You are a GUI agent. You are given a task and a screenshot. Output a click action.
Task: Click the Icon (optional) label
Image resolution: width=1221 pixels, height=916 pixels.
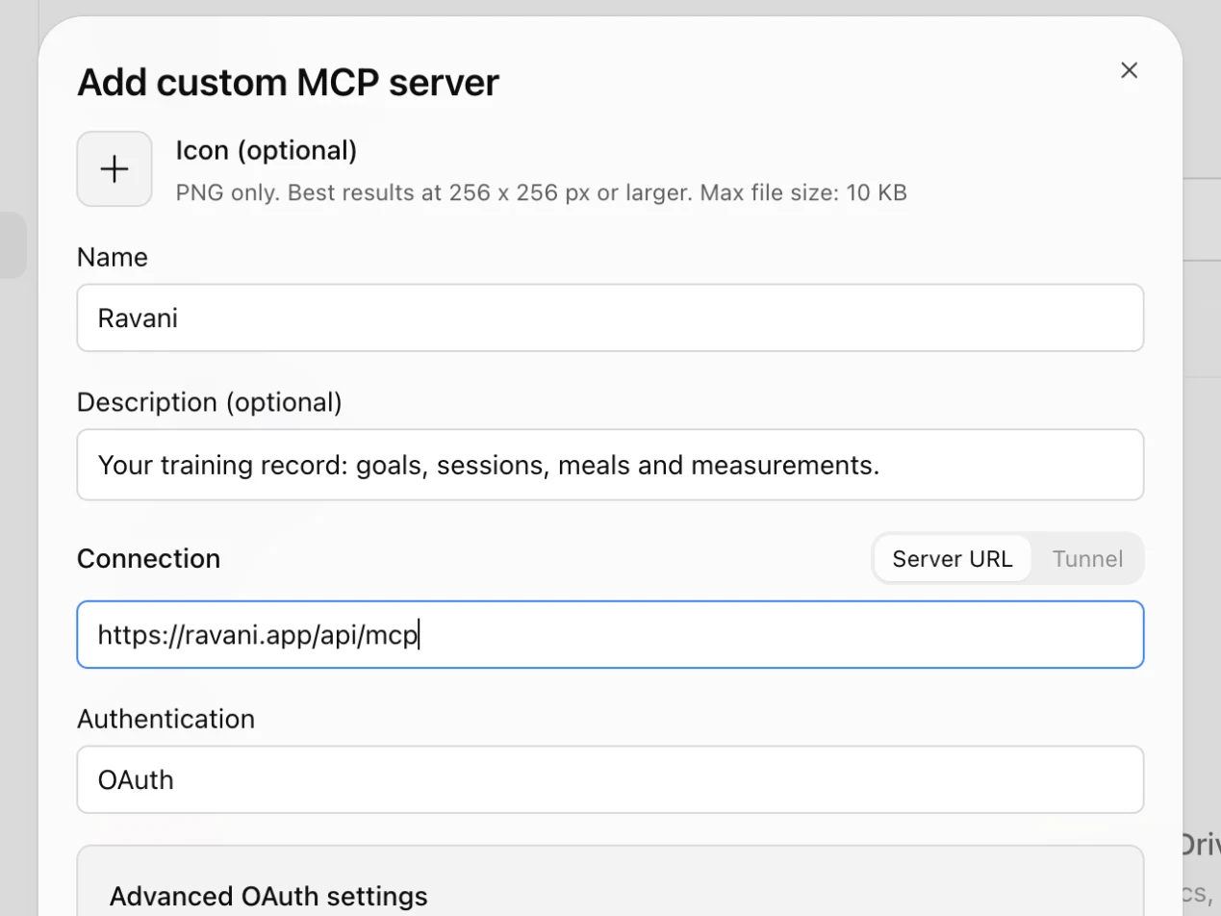click(x=267, y=151)
